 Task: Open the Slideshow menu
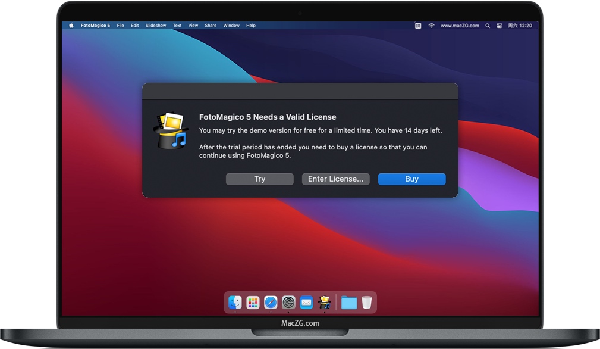156,25
